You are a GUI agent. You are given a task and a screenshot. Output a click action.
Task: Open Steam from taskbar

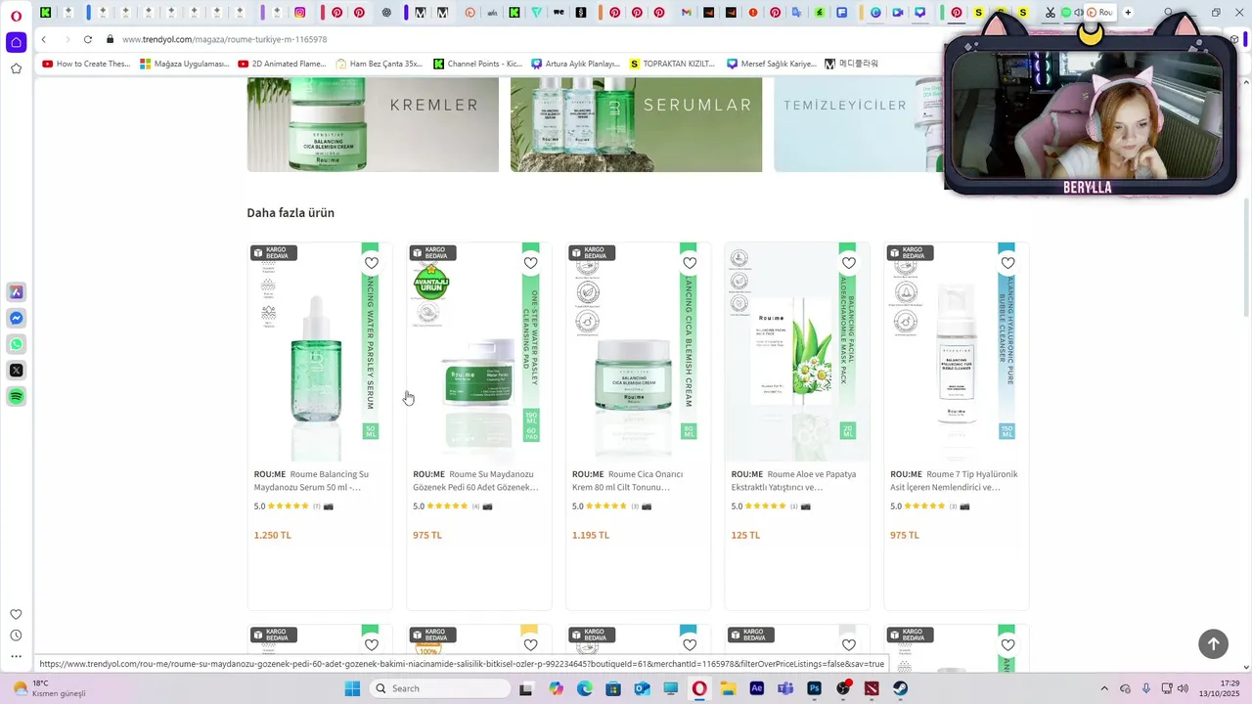[x=900, y=688]
